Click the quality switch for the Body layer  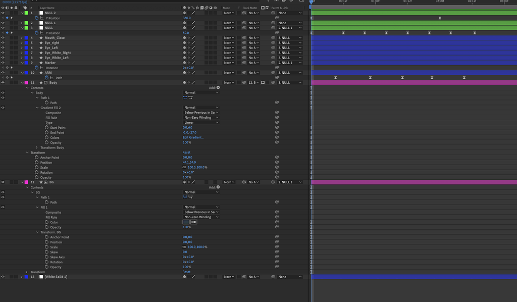point(193,82)
